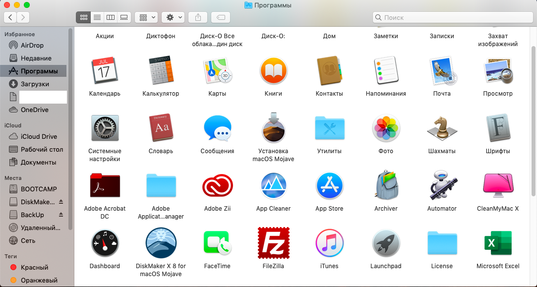Click the Карты app icon
Viewport: 537px width, 287px height.
click(217, 71)
